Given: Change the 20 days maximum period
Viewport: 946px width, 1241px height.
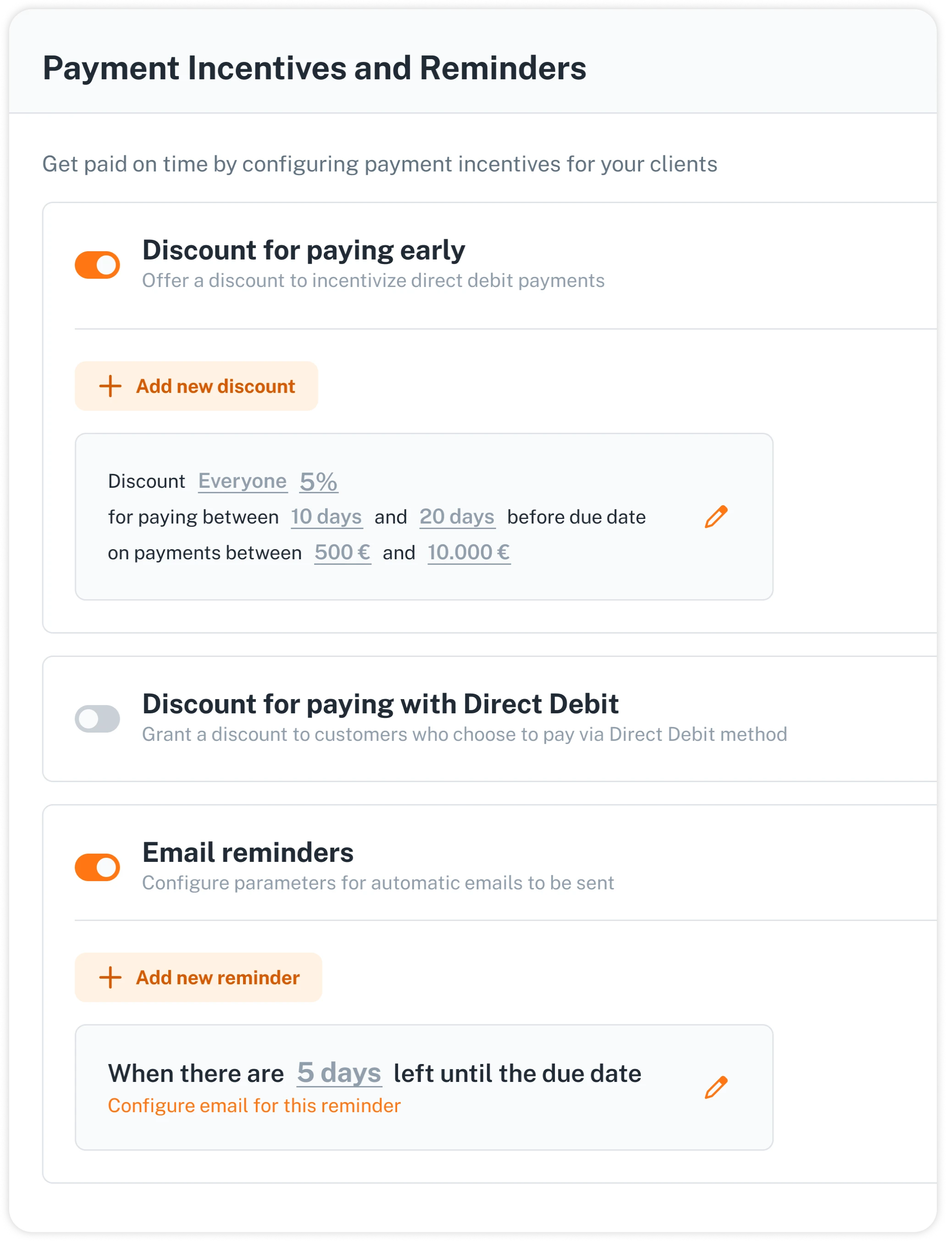Looking at the screenshot, I should [x=457, y=517].
